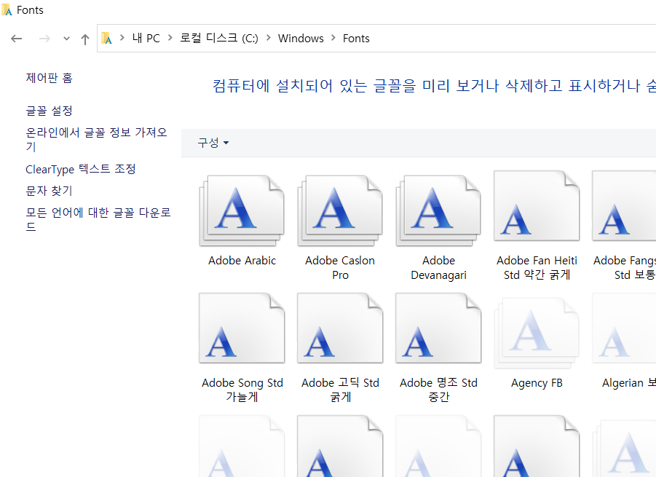Go up one folder level arrow
Image resolution: width=656 pixels, height=477 pixels.
(x=85, y=39)
